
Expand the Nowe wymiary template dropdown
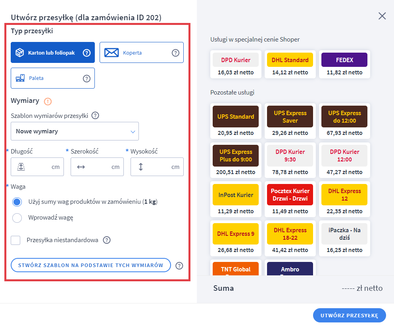(x=75, y=131)
